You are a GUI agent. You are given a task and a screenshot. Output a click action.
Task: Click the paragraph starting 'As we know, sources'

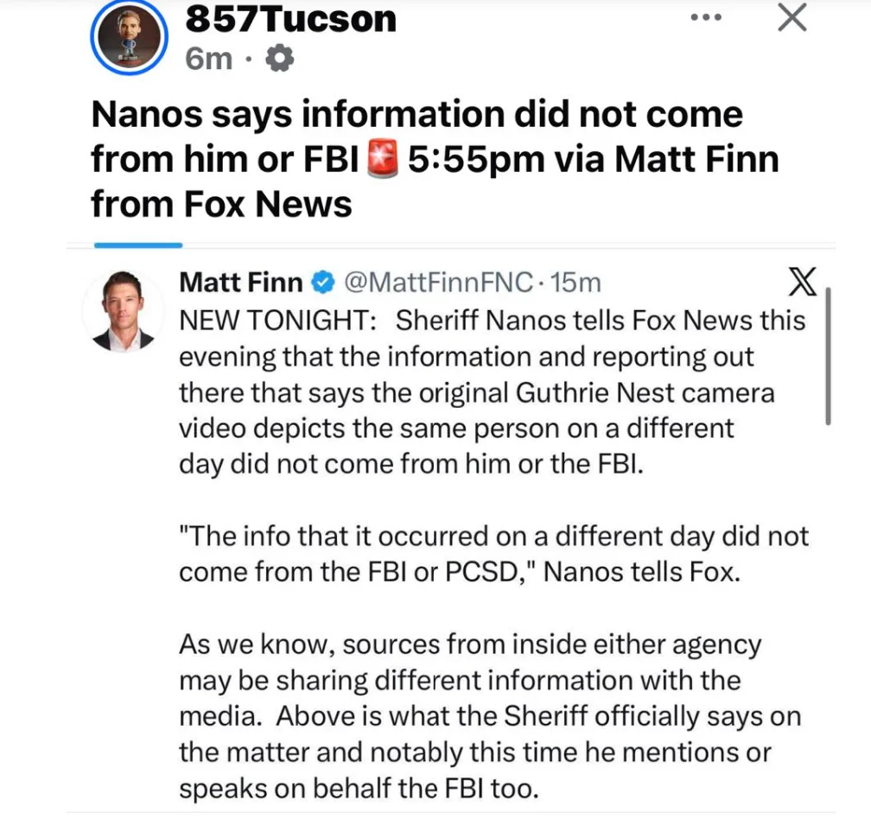point(489,716)
